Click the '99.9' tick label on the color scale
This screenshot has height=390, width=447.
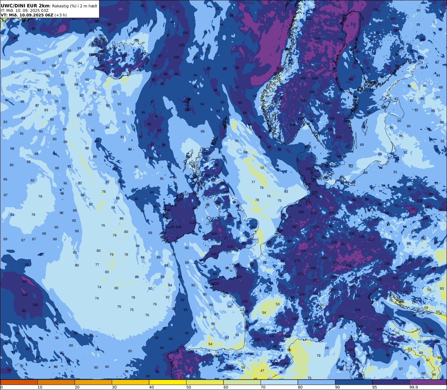(413, 387)
